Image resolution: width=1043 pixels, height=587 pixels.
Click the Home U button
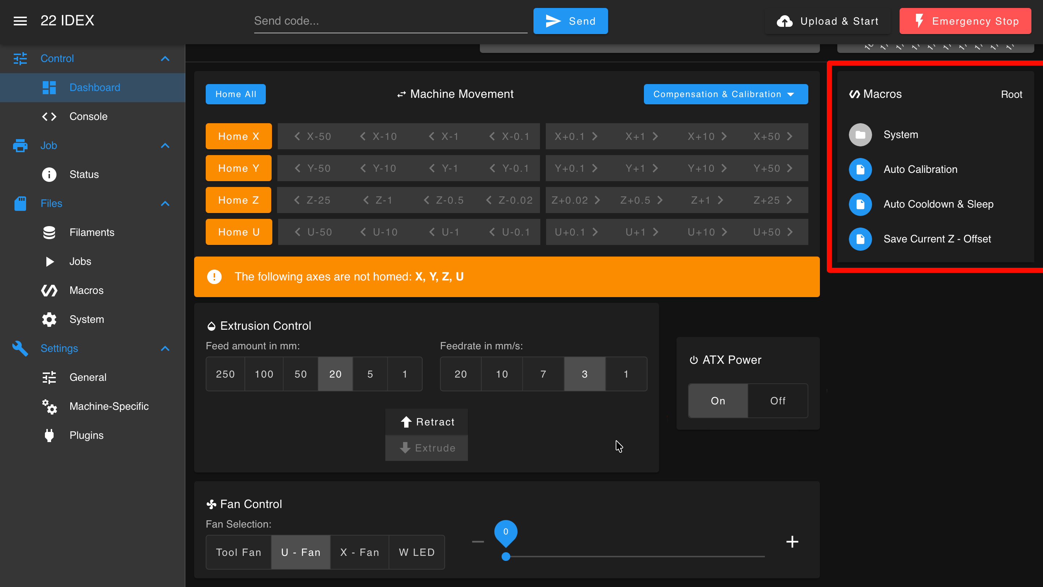[239, 232]
